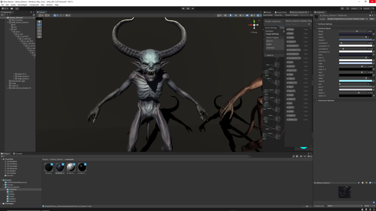The width and height of the screenshot is (376, 211).
Task: Click the green Y axis on orientation gizmo
Action: tap(254, 22)
